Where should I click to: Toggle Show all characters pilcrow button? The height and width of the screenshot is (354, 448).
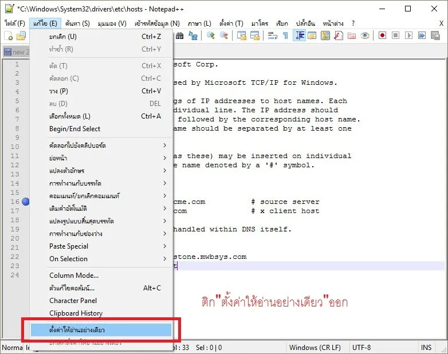pos(285,36)
